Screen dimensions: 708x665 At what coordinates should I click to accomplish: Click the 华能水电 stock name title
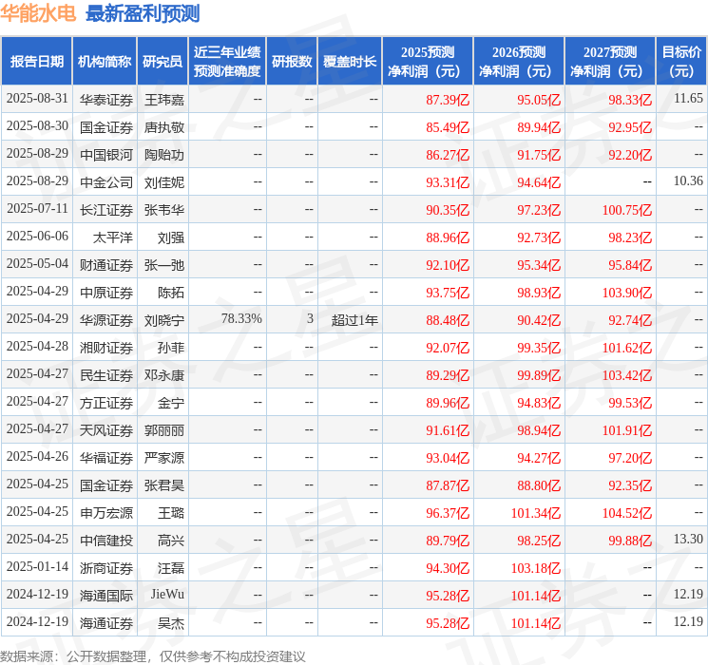39,13
